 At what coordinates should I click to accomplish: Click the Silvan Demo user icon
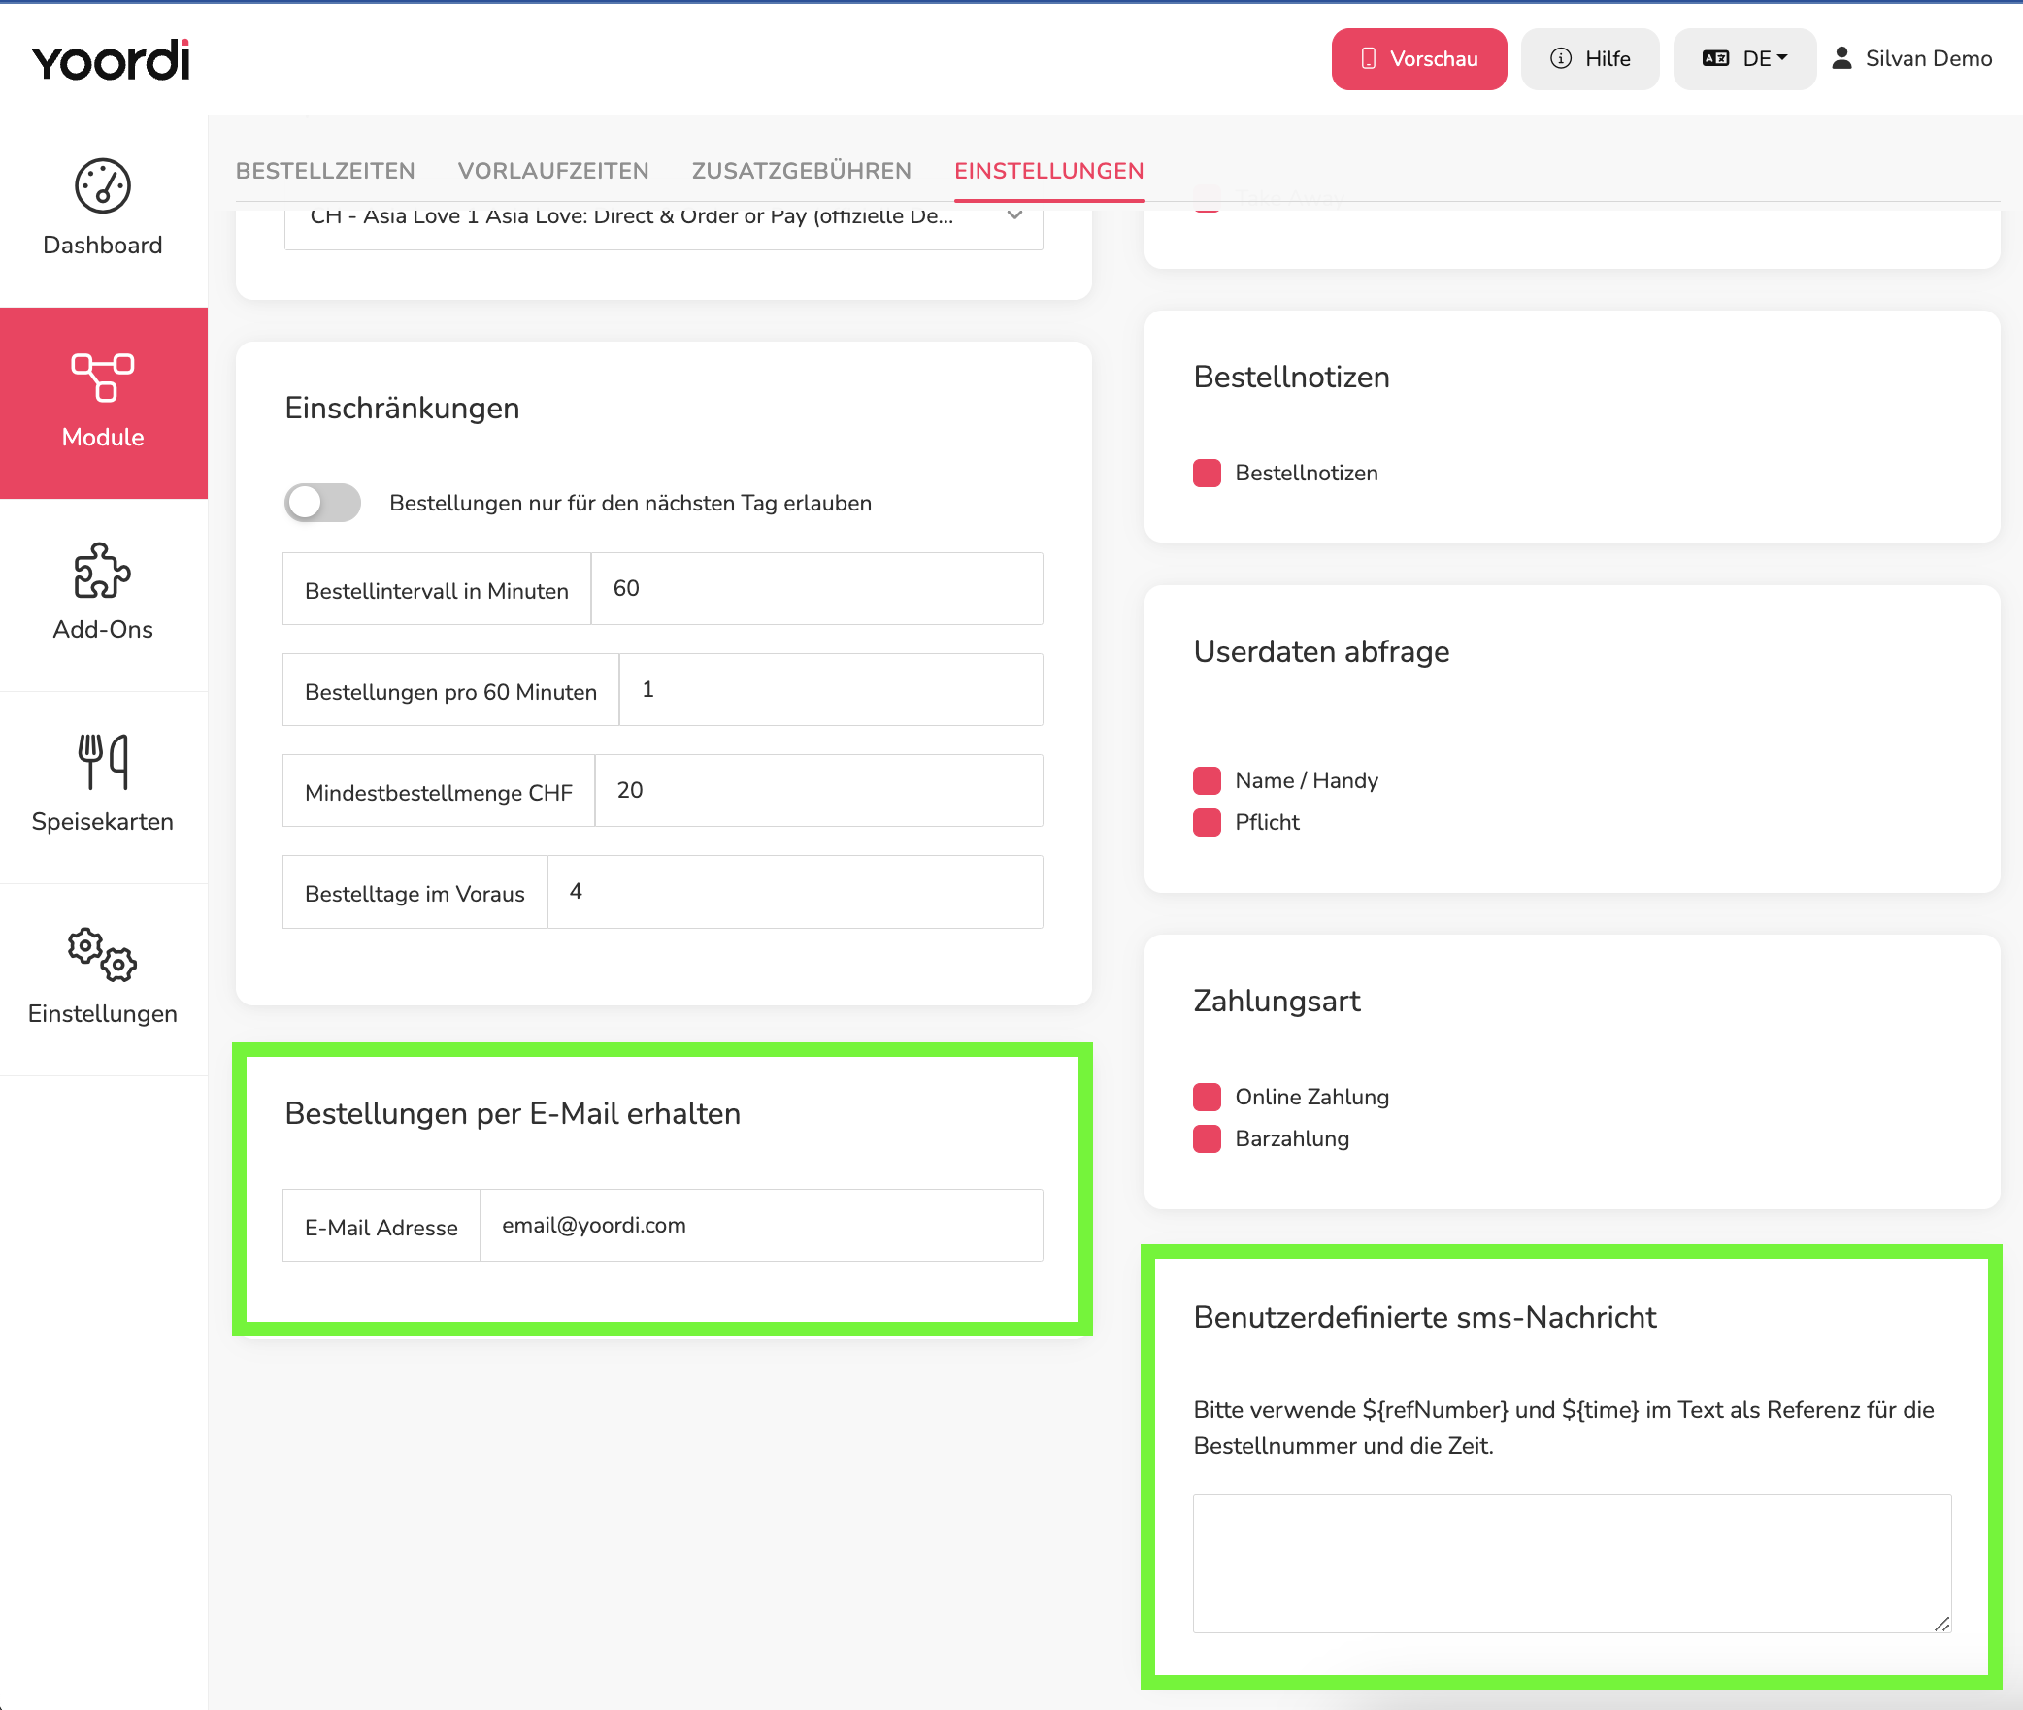point(1841,58)
